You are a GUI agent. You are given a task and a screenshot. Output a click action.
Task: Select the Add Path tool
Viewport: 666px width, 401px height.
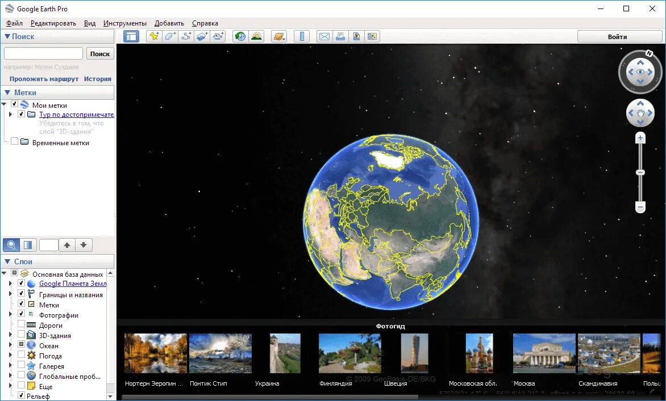pos(186,36)
